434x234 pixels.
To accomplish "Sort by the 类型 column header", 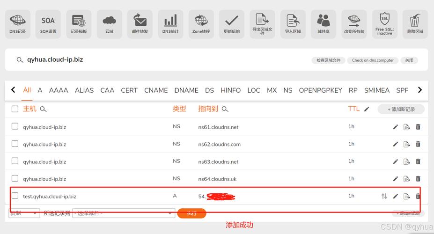I will [x=179, y=109].
